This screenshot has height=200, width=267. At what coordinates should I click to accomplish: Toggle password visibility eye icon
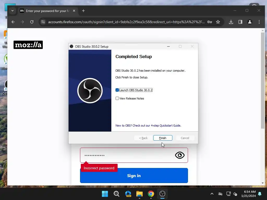click(x=180, y=155)
